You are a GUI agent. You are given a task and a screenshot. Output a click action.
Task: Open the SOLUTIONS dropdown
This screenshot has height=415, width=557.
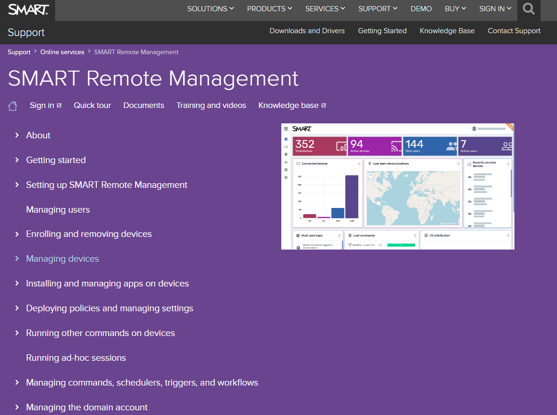(210, 8)
